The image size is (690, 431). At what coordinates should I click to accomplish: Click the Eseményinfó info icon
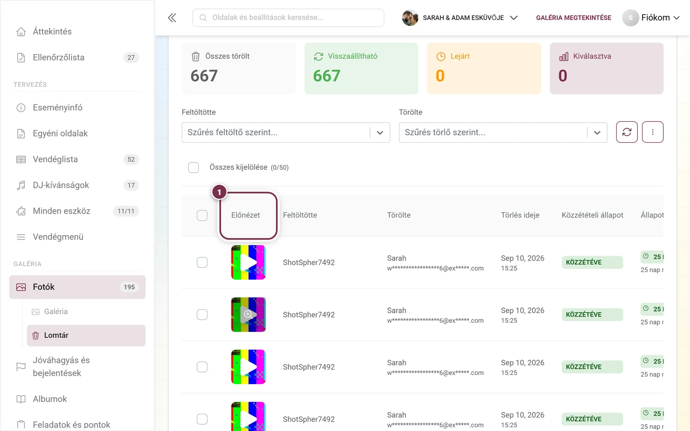[21, 108]
